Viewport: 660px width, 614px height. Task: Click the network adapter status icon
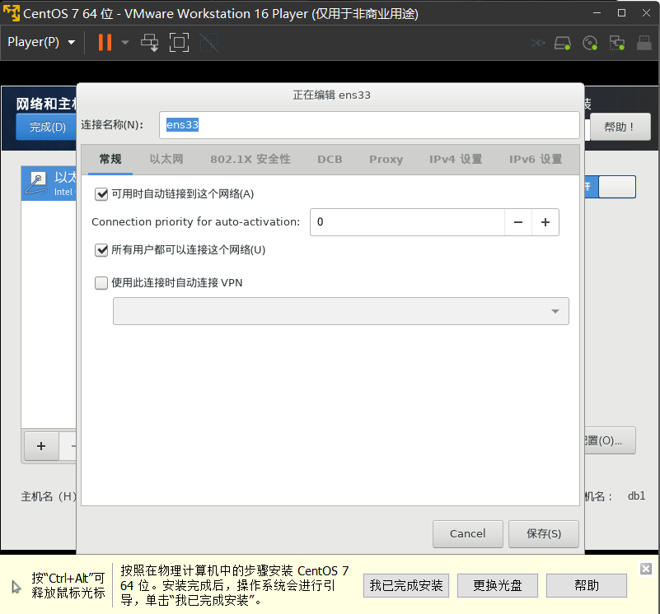616,43
